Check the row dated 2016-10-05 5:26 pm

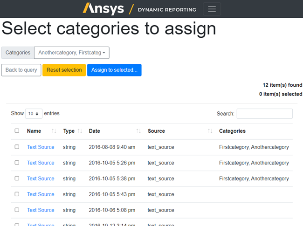pyautogui.click(x=17, y=163)
